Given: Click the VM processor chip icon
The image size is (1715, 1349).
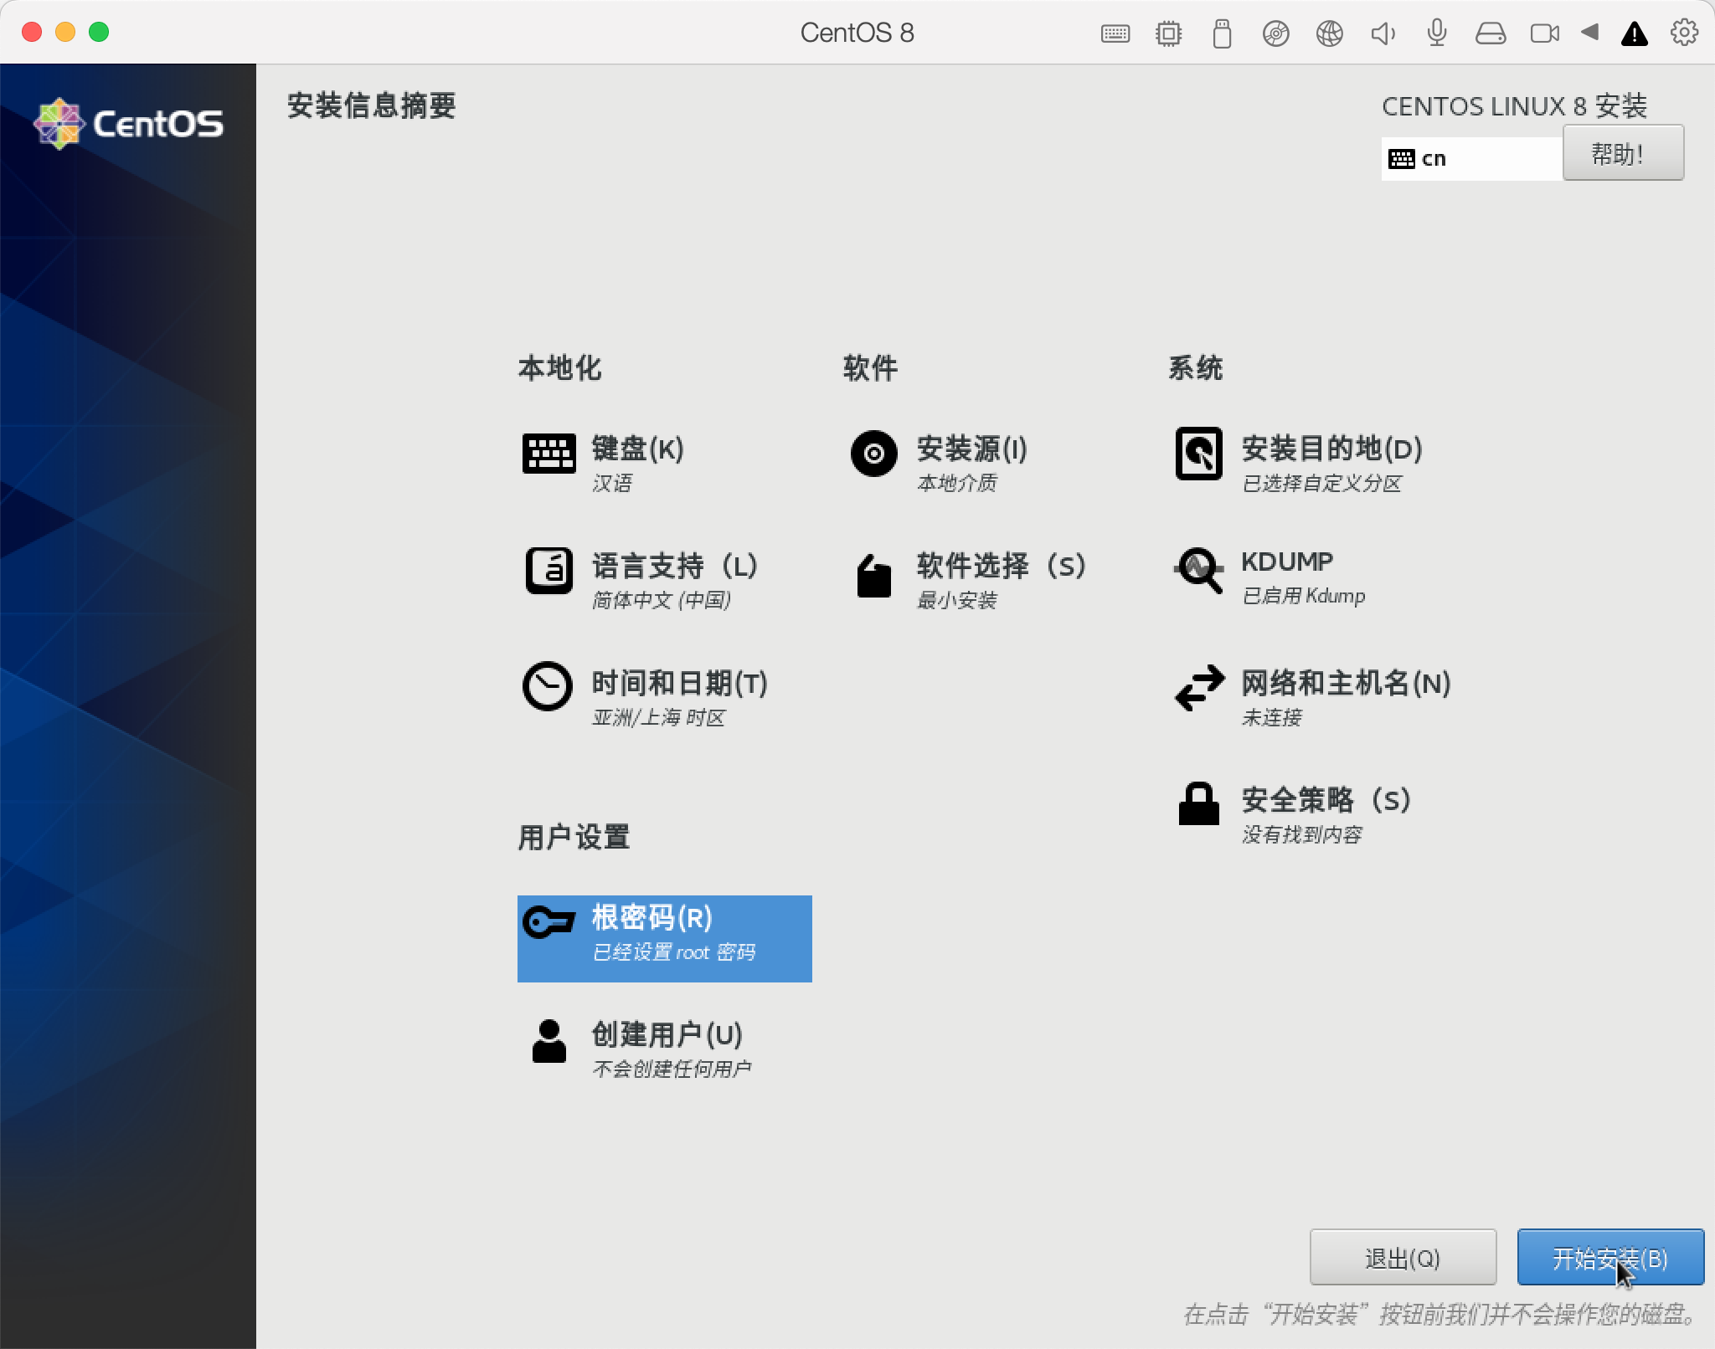Looking at the screenshot, I should pos(1168,33).
